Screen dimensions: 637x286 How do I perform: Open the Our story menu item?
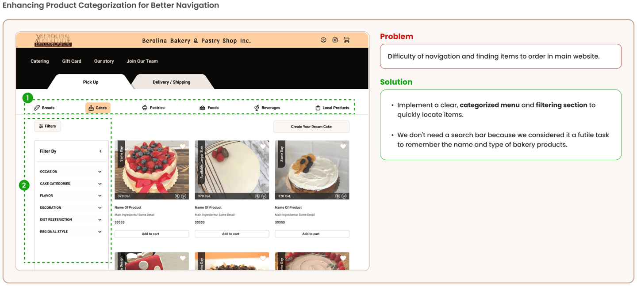tap(104, 61)
